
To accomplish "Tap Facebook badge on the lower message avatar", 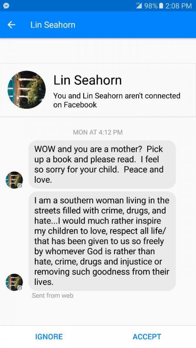I will (x=20, y=288).
